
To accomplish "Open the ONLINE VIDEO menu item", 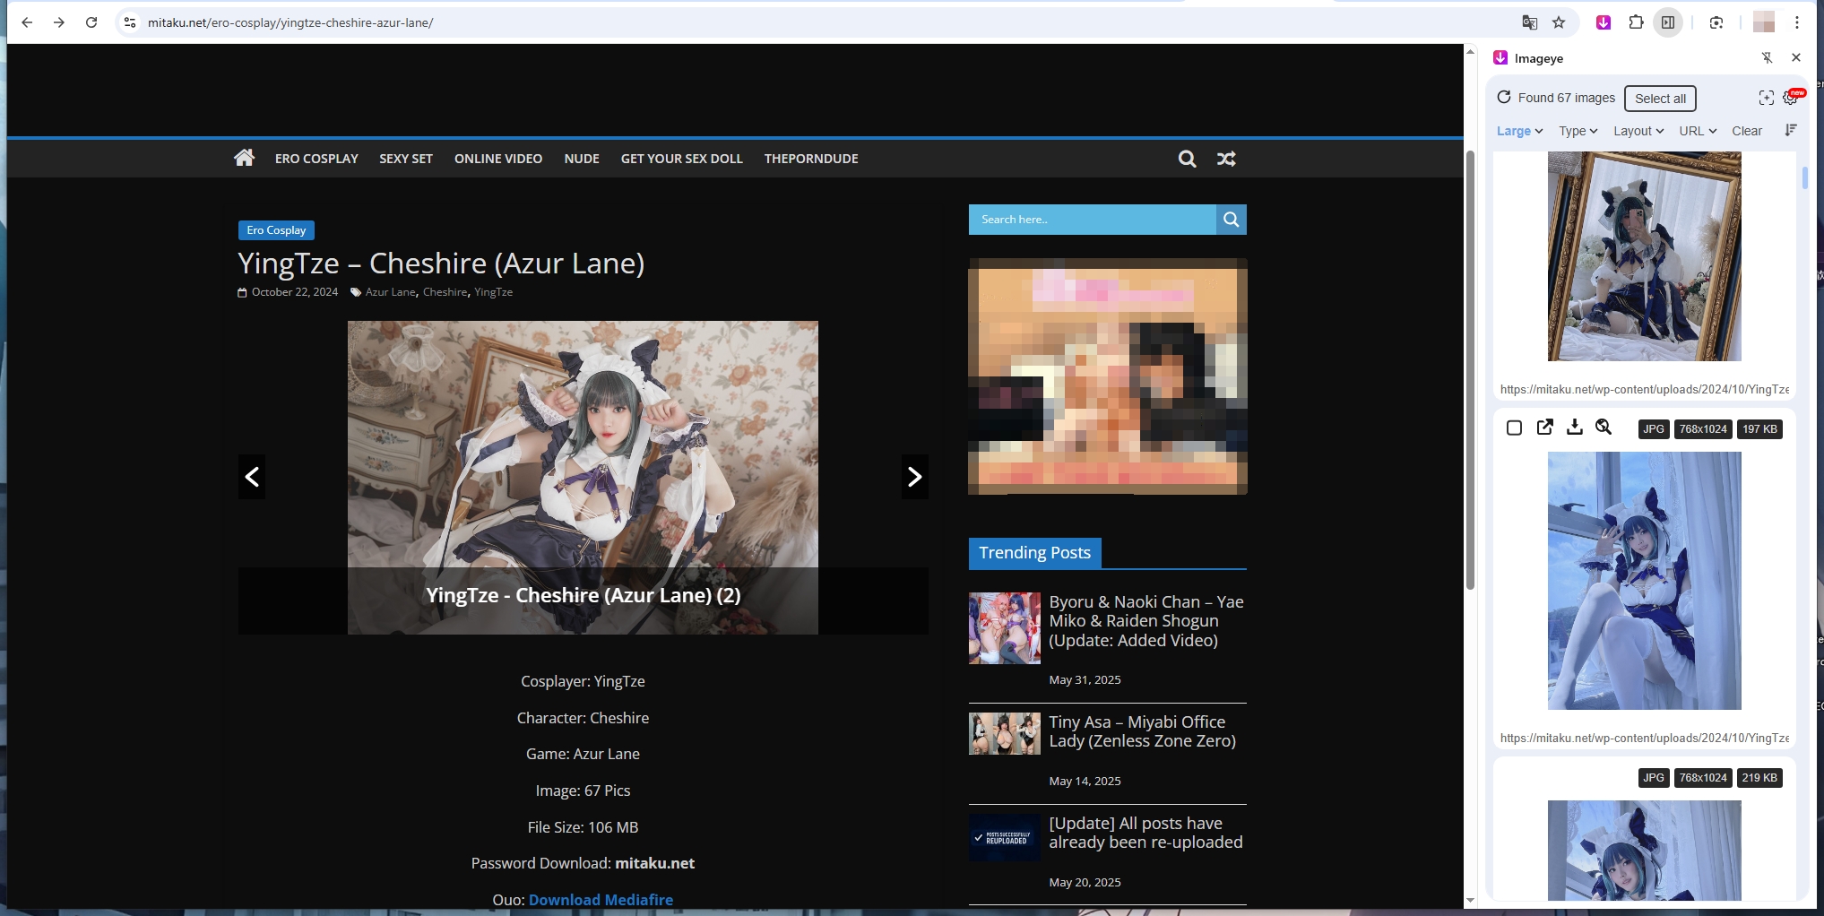I will pos(498,159).
